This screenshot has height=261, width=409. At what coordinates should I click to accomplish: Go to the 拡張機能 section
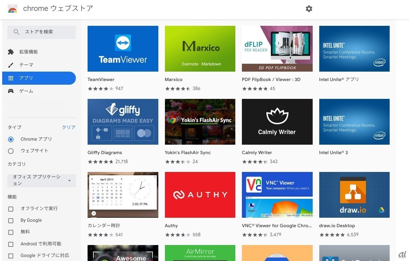coord(39,52)
